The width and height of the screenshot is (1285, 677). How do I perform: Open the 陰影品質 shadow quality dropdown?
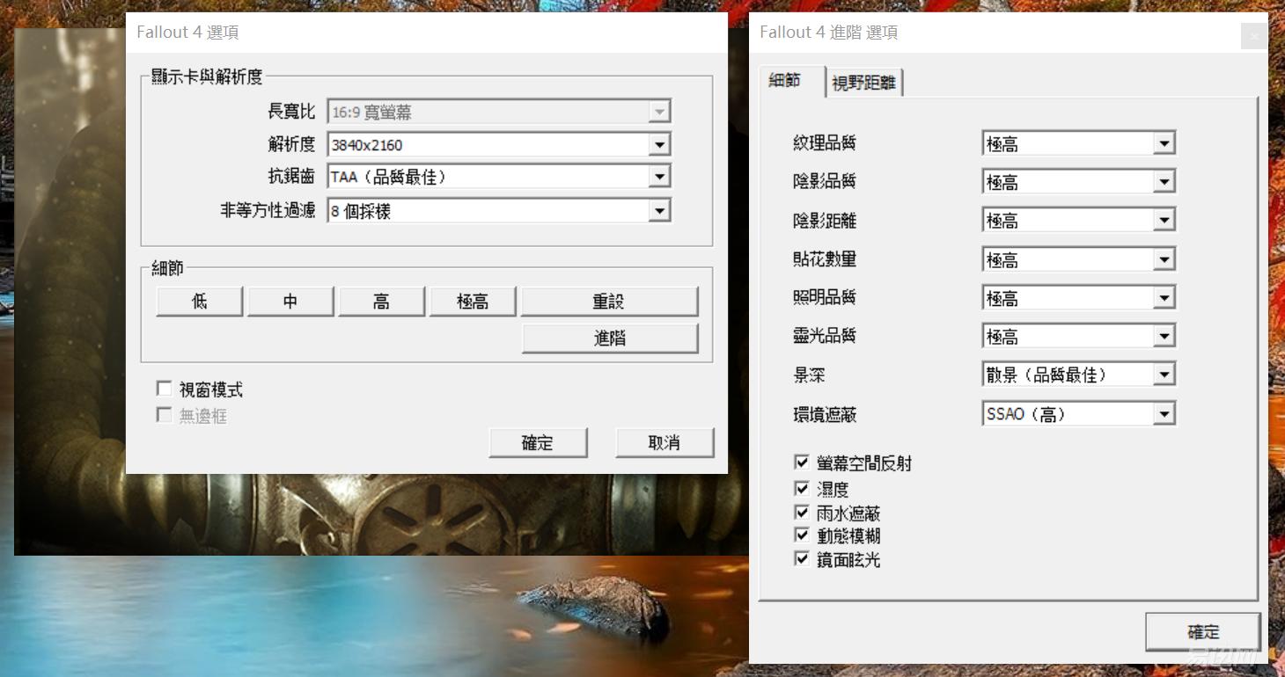click(x=1164, y=181)
